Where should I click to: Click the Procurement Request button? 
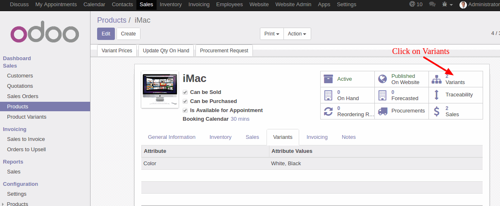224,51
